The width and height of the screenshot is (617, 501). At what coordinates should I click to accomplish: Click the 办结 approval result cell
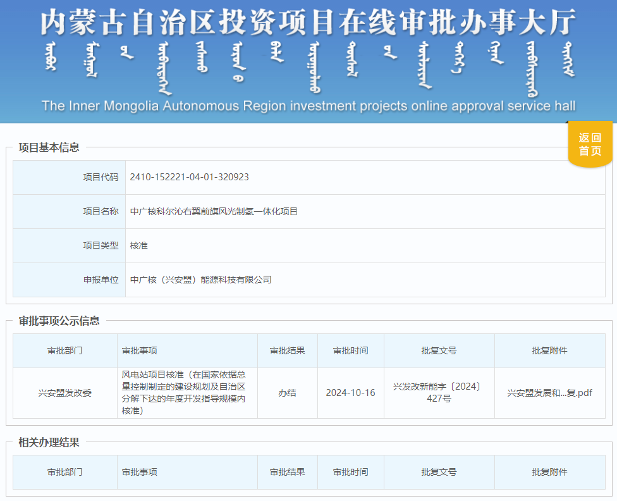287,393
